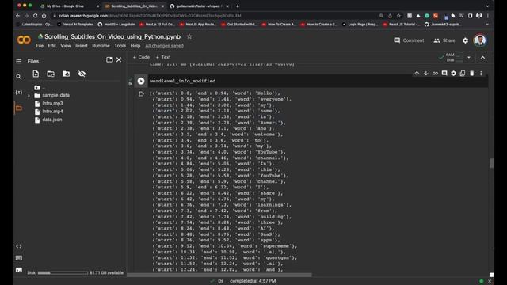Star the notebook title
The image size is (507, 285).
(189, 37)
